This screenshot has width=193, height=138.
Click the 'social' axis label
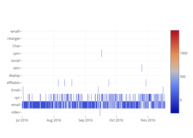point(15,60)
